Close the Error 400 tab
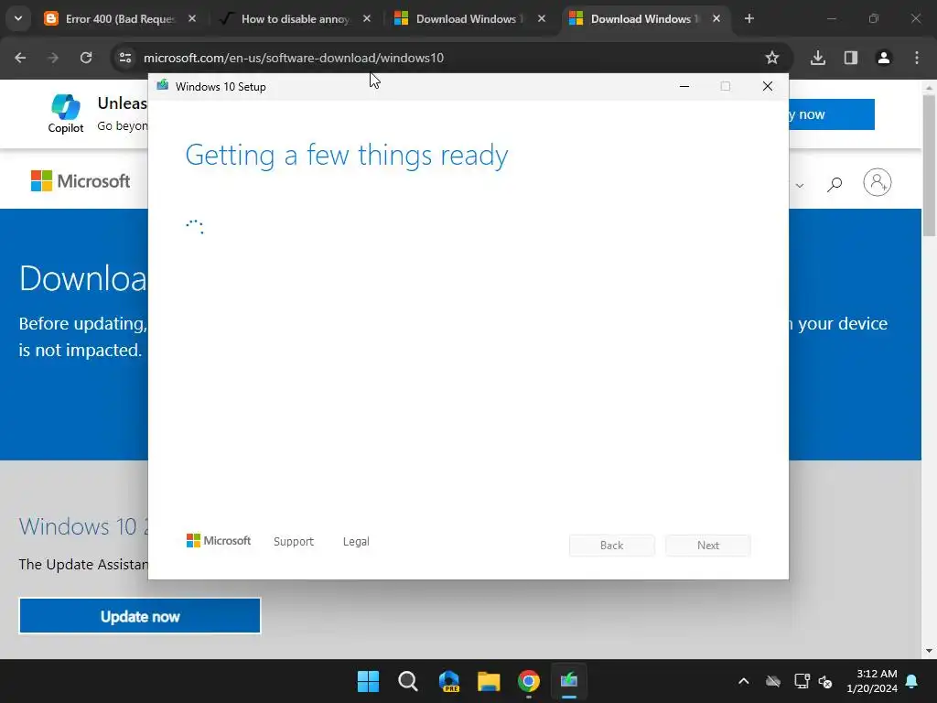Viewport: 937px width, 703px height. (x=192, y=18)
